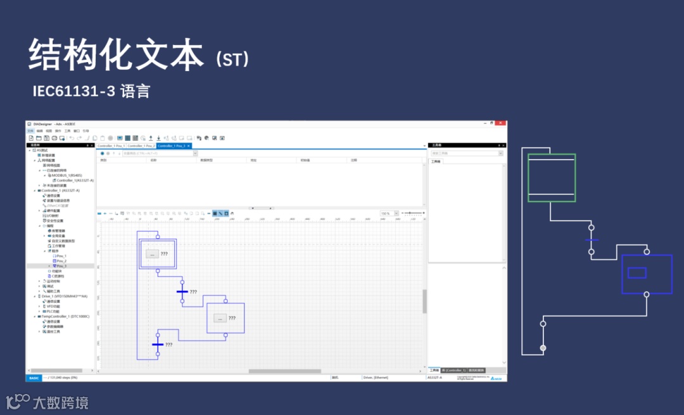This screenshot has height=415, width=684.
Task: Open the toolbox search combo box arrow
Action: point(500,153)
